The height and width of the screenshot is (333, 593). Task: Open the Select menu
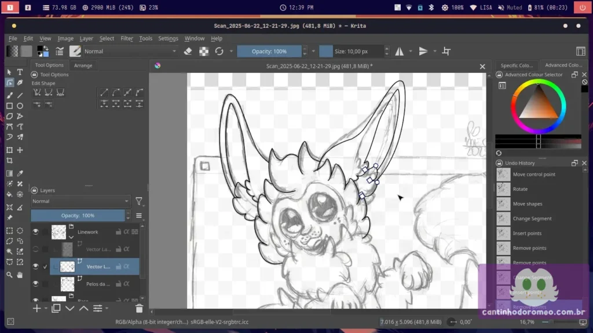[x=107, y=39]
